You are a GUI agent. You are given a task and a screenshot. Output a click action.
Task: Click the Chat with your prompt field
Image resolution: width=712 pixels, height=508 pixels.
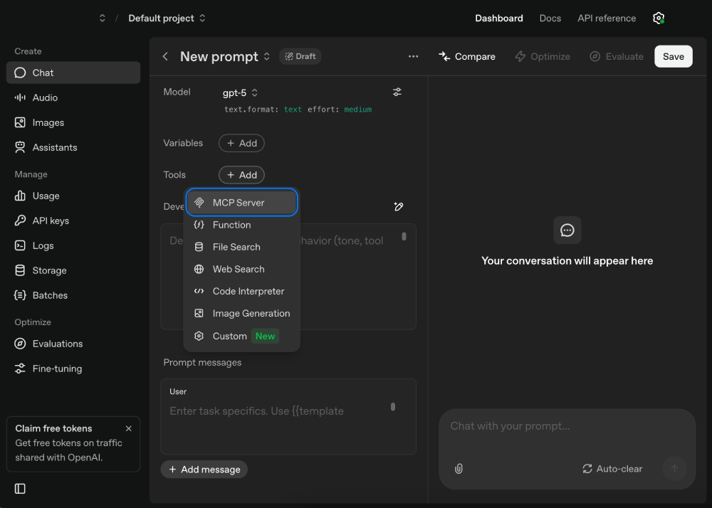tap(567, 426)
